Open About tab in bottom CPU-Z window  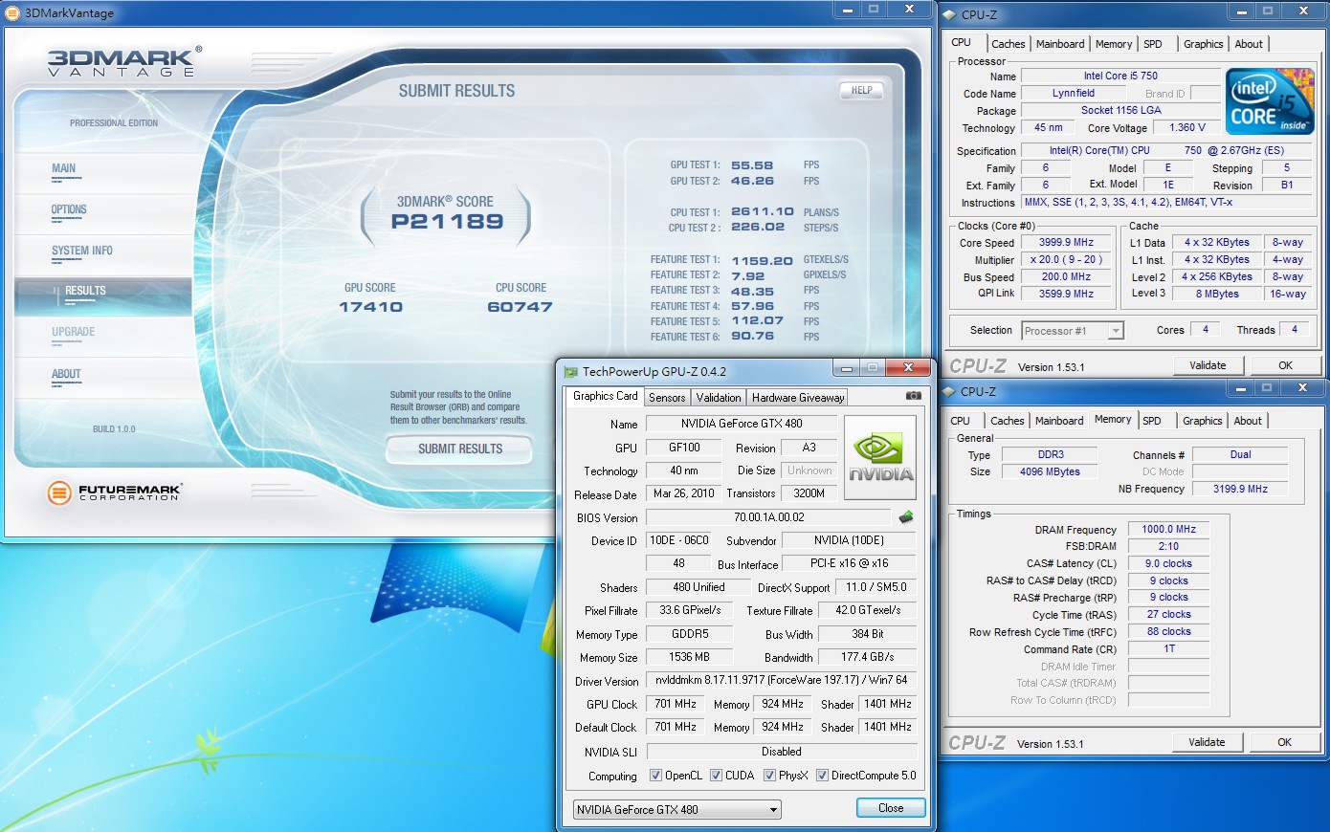[x=1248, y=421]
